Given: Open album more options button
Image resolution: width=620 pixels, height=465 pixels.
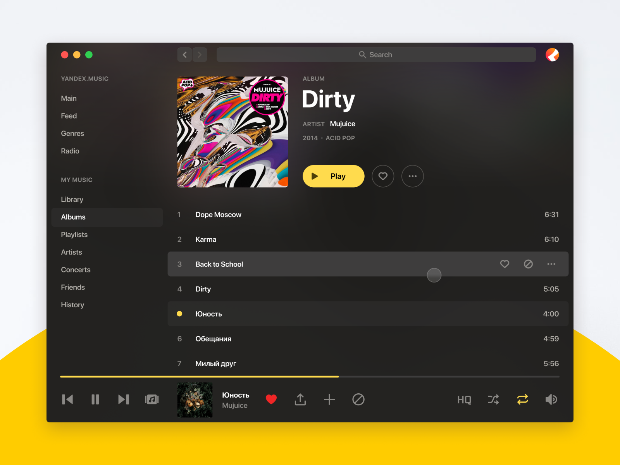Looking at the screenshot, I should pyautogui.click(x=413, y=176).
